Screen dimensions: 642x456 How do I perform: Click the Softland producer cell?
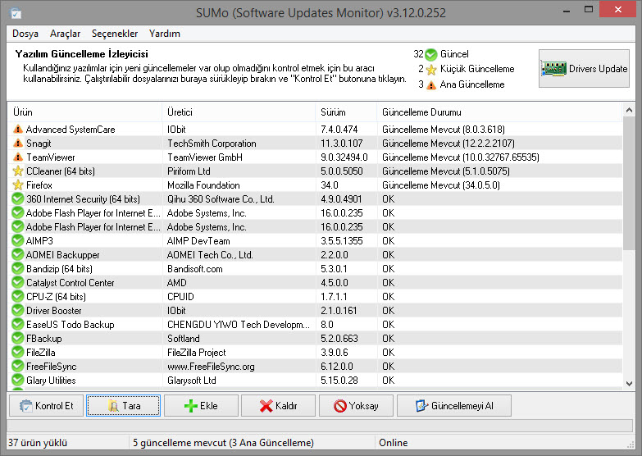184,339
